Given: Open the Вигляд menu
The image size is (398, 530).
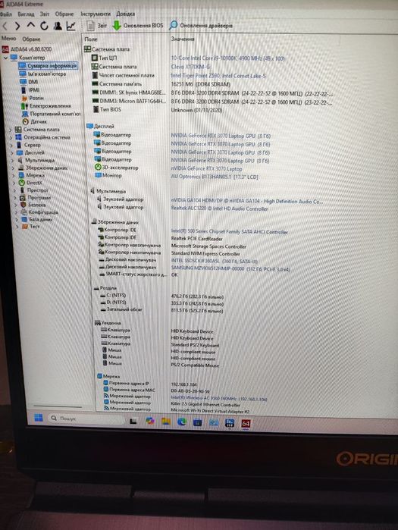Looking at the screenshot, I should (26, 14).
